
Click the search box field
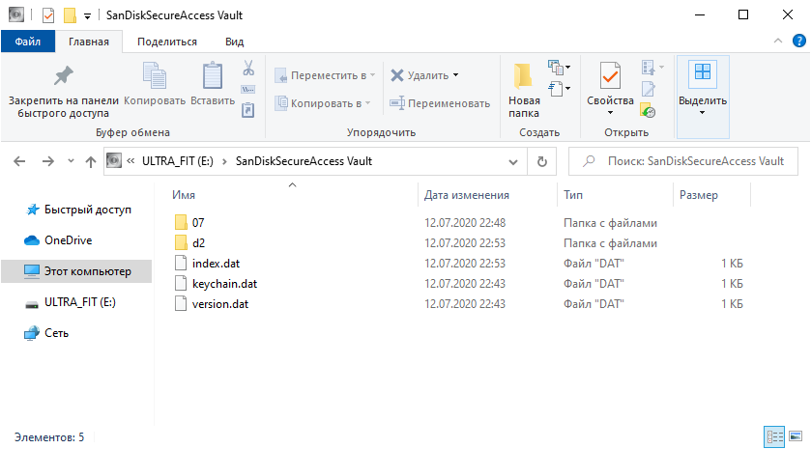click(x=682, y=161)
